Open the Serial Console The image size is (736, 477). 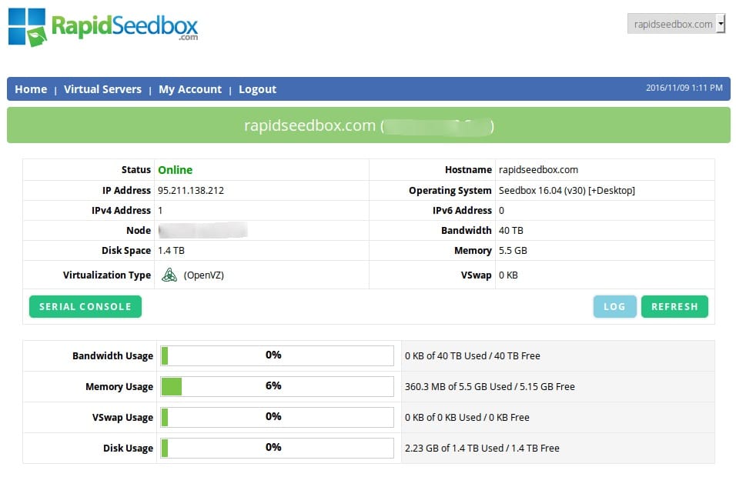tap(85, 307)
